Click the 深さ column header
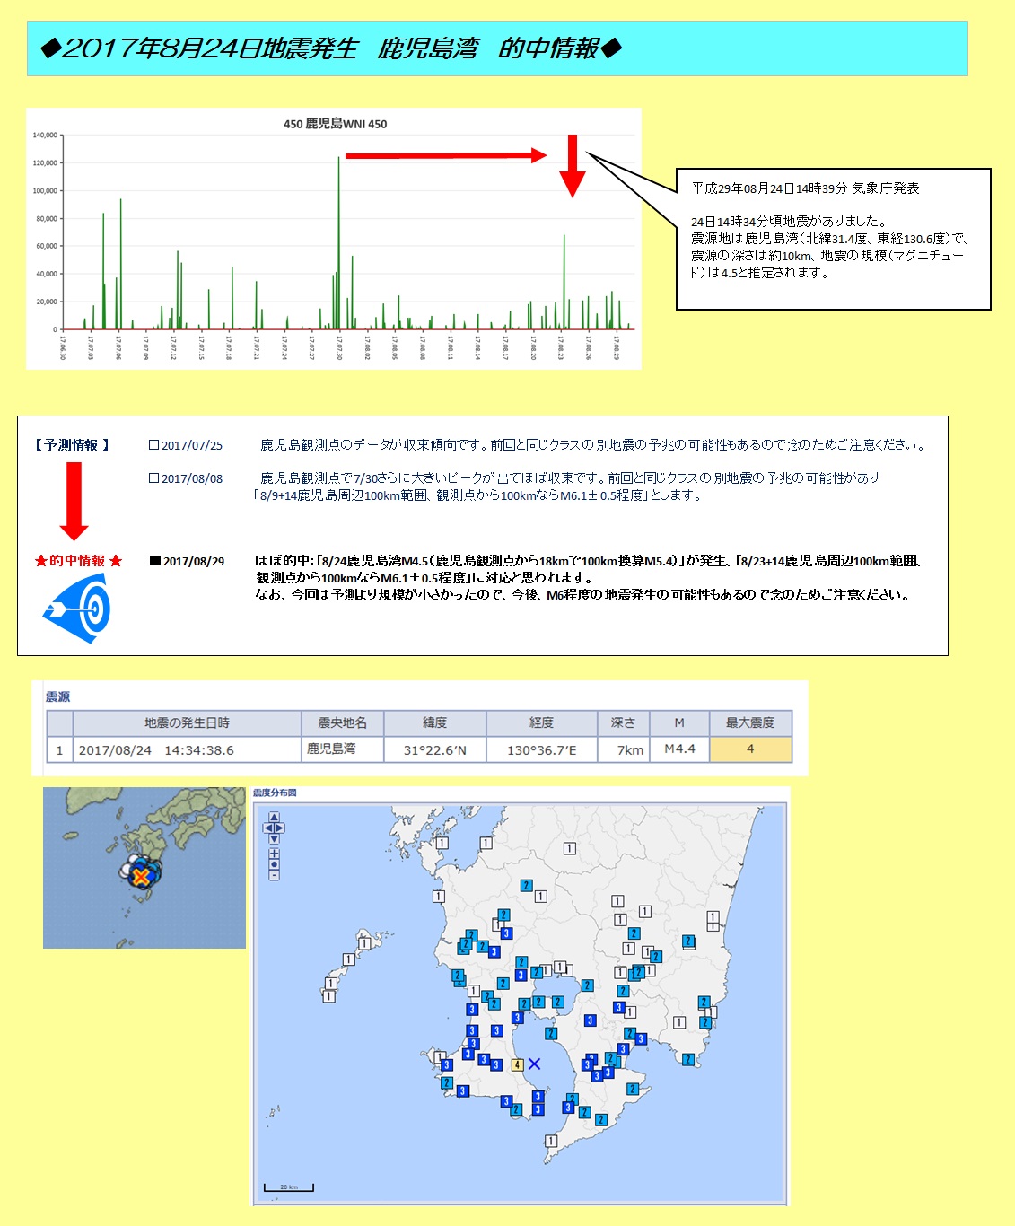The image size is (1015, 1226). 623,722
